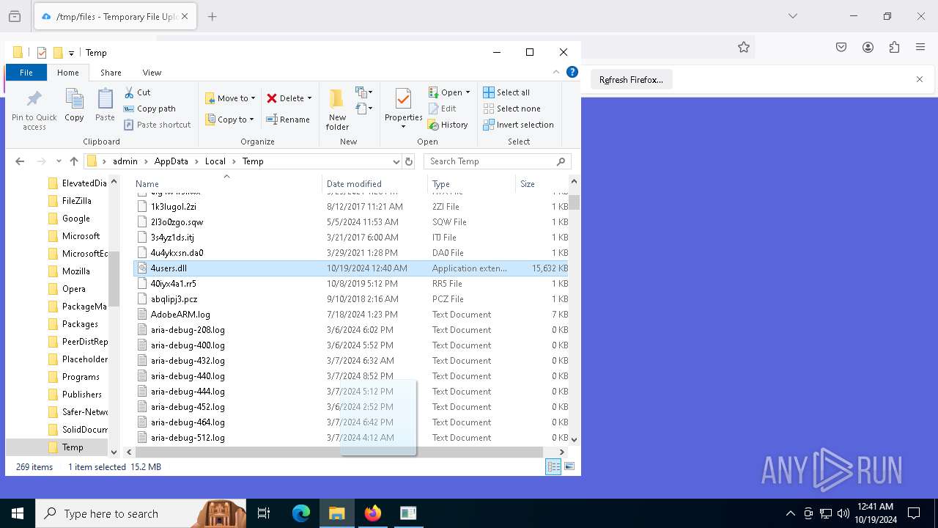The image size is (938, 528).
Task: Click Copy path in ribbon
Action: tap(149, 109)
